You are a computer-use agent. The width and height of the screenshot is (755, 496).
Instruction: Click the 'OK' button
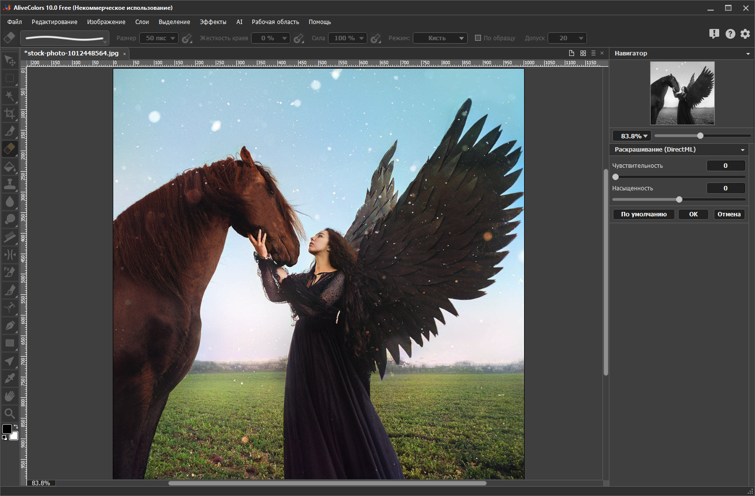coord(693,214)
